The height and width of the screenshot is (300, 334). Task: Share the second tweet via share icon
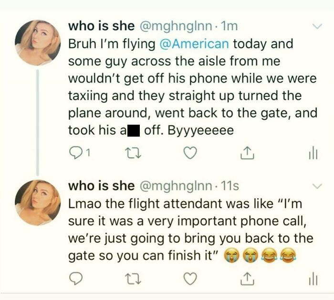[x=247, y=279]
